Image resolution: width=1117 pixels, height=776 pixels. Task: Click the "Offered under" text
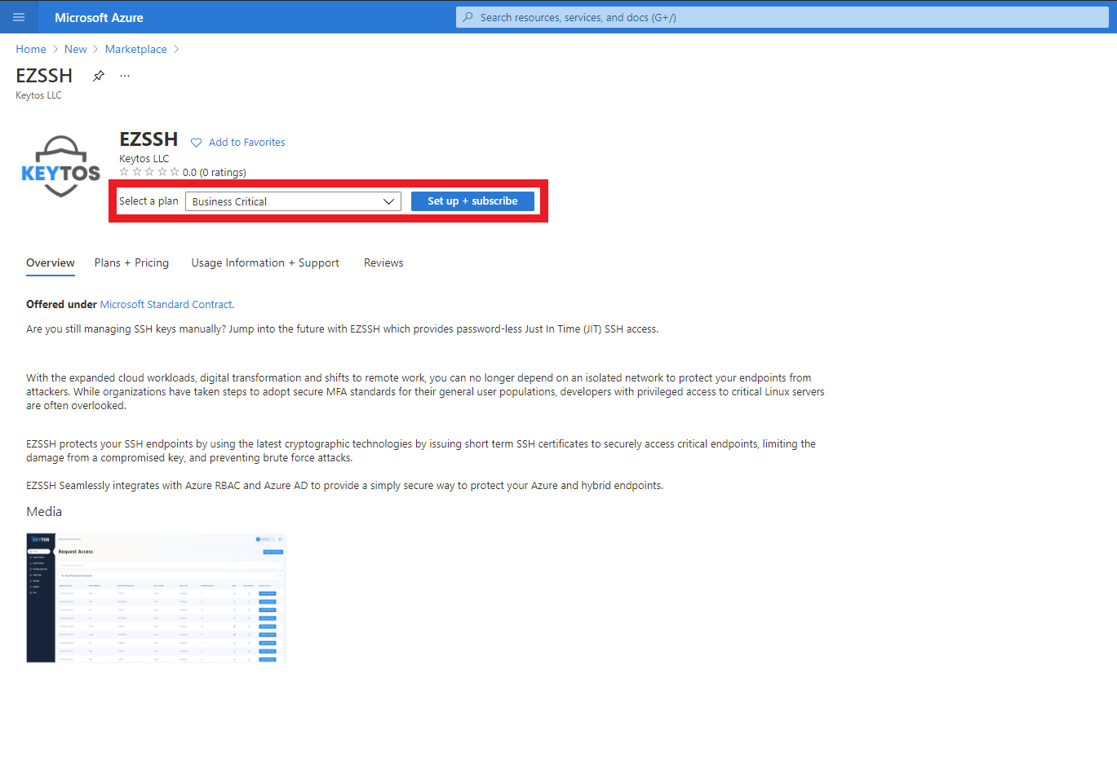click(x=61, y=304)
